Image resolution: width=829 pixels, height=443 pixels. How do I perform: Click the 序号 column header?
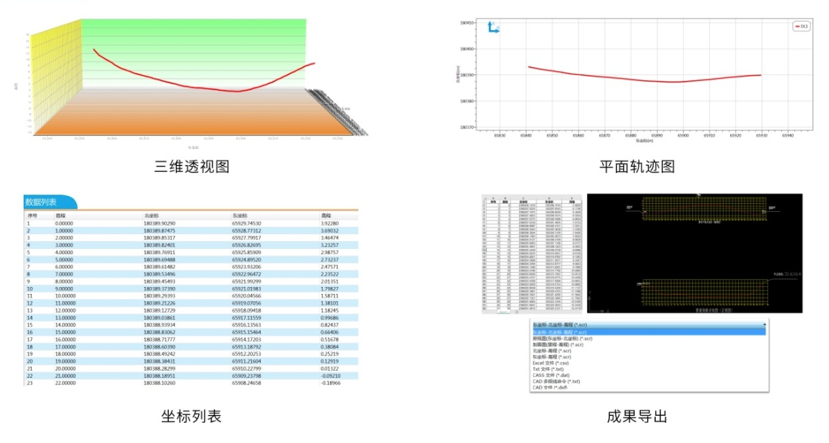32,215
